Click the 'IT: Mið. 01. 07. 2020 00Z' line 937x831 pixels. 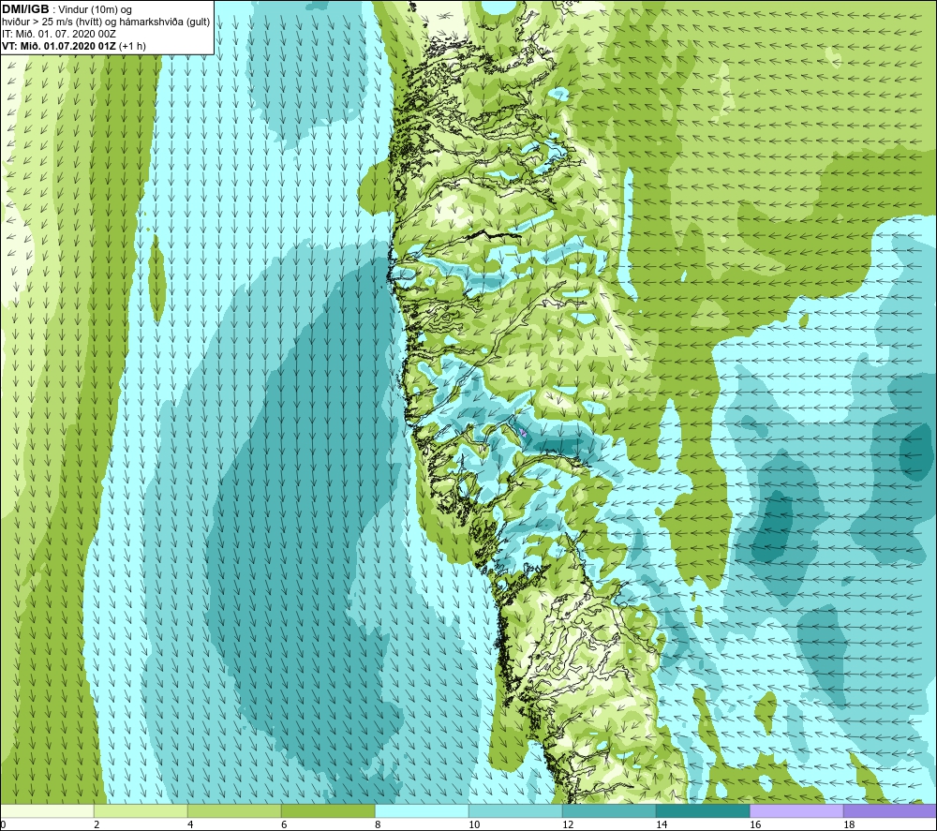[x=59, y=34]
